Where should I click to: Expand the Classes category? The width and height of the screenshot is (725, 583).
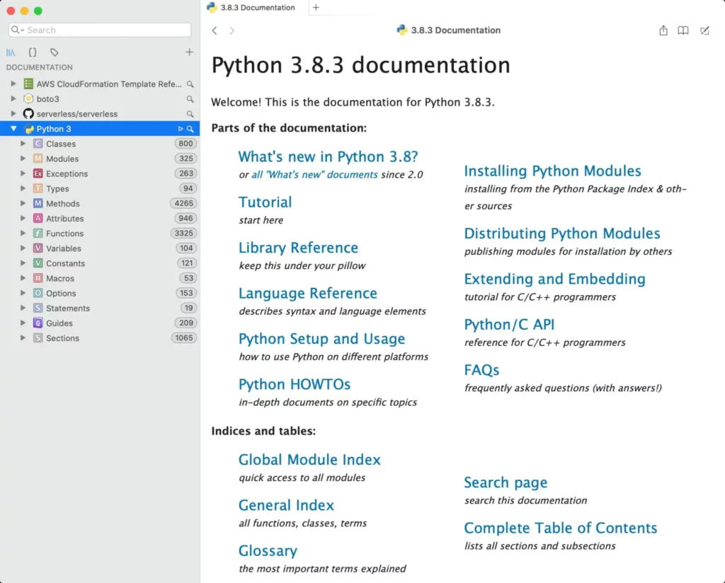[x=23, y=144]
